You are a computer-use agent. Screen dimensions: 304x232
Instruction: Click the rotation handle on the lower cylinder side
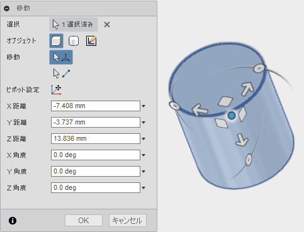249,160
